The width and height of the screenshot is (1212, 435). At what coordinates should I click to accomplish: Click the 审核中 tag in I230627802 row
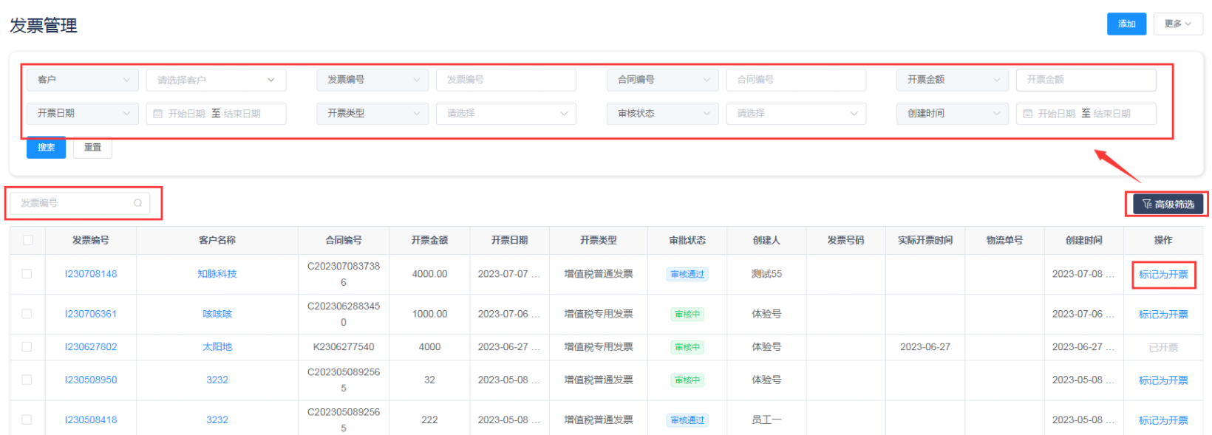(x=687, y=347)
